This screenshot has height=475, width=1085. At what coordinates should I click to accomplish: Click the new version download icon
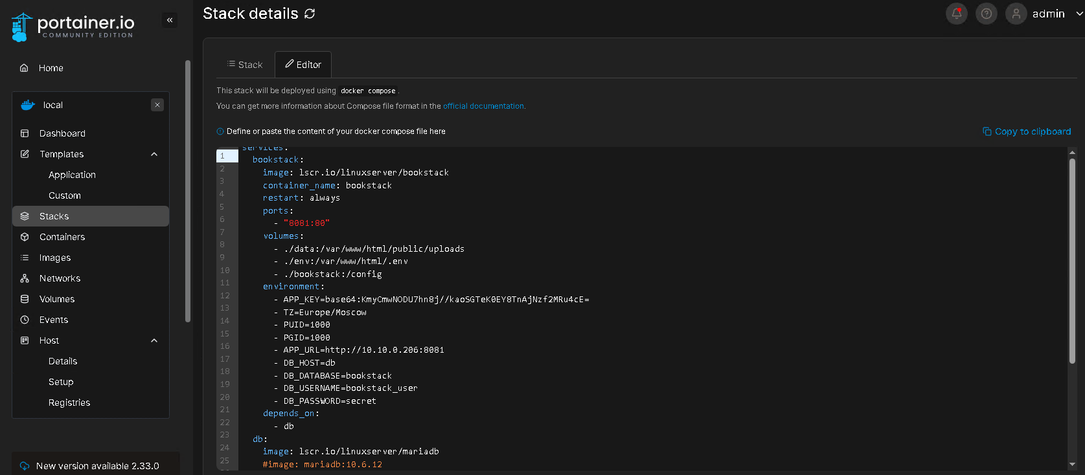(25, 466)
